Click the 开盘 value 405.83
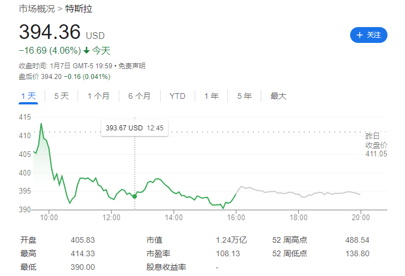 [83, 240]
